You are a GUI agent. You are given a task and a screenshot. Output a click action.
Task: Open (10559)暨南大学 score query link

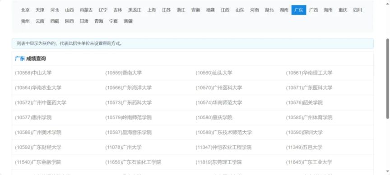coord(123,73)
